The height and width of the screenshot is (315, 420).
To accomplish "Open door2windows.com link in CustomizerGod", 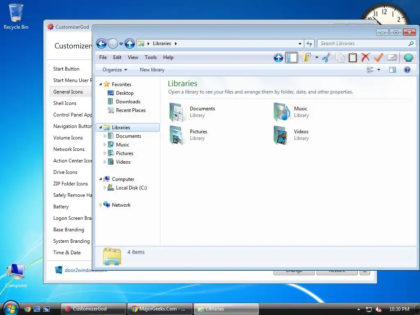I will [86, 270].
